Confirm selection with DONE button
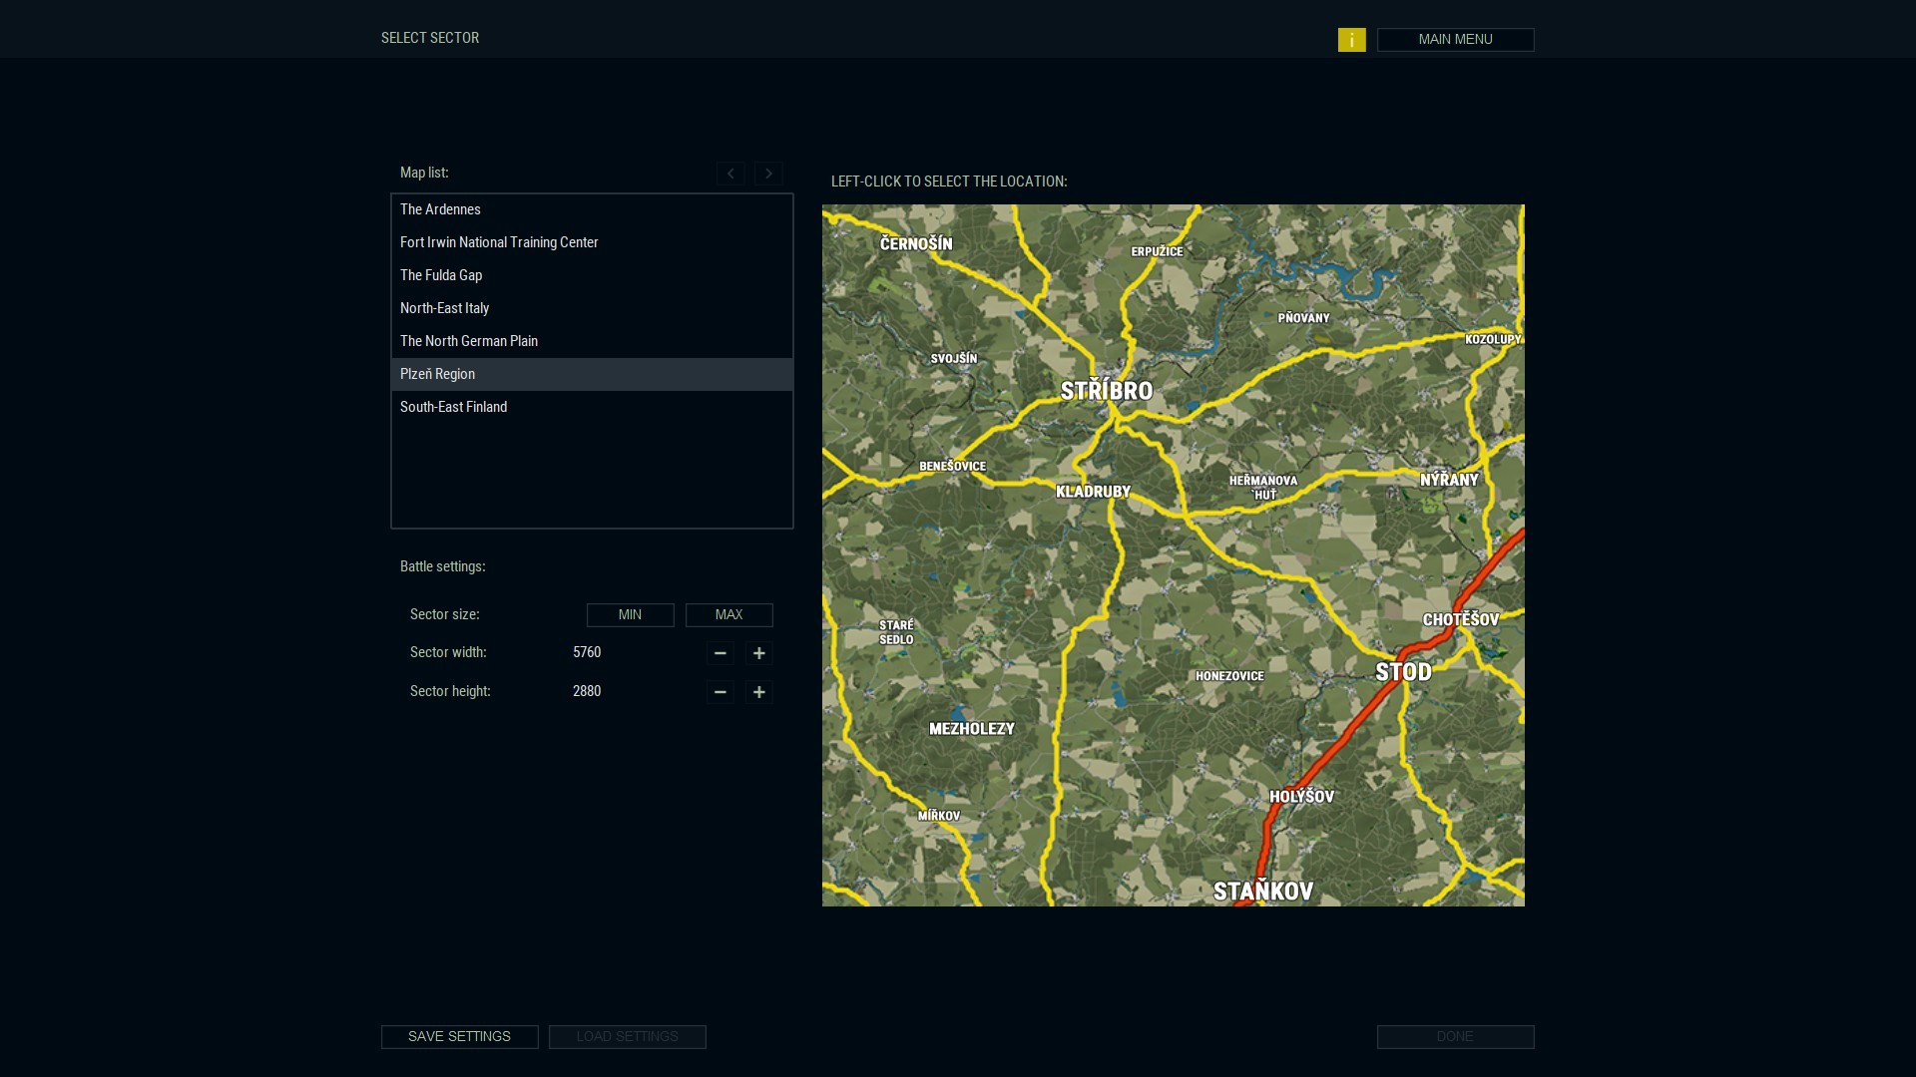Viewport: 1916px width, 1077px height. coord(1454,1036)
